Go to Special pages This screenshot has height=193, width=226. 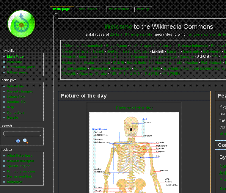coord(18,166)
